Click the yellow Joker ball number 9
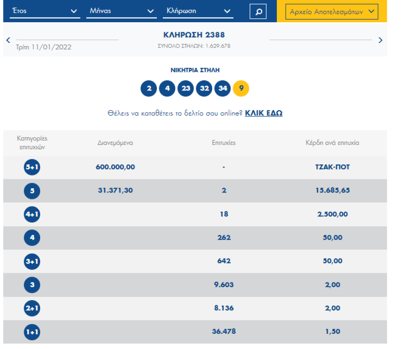406x349 pixels. (x=241, y=88)
